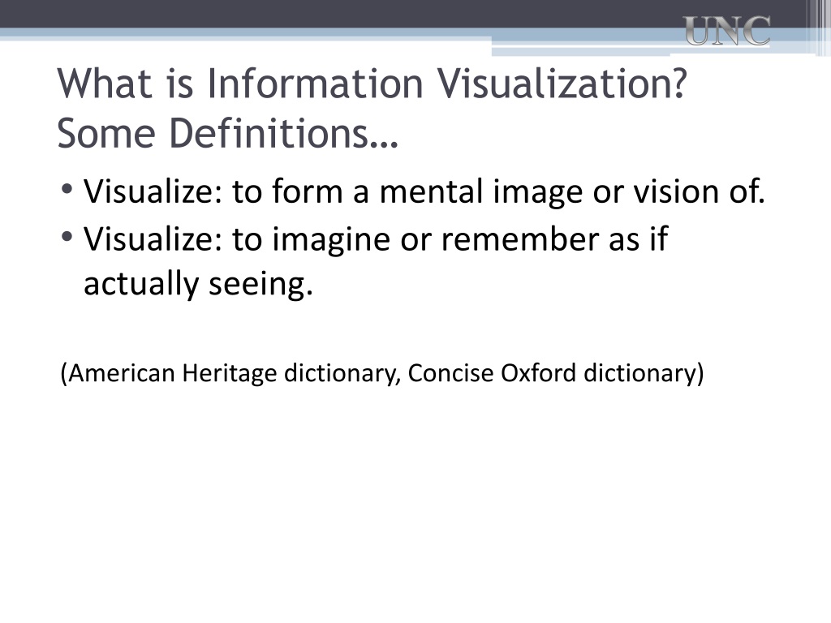Click the citation 'American Heritage dictionary'
Viewport: 831px width, 623px height.
click(233, 373)
